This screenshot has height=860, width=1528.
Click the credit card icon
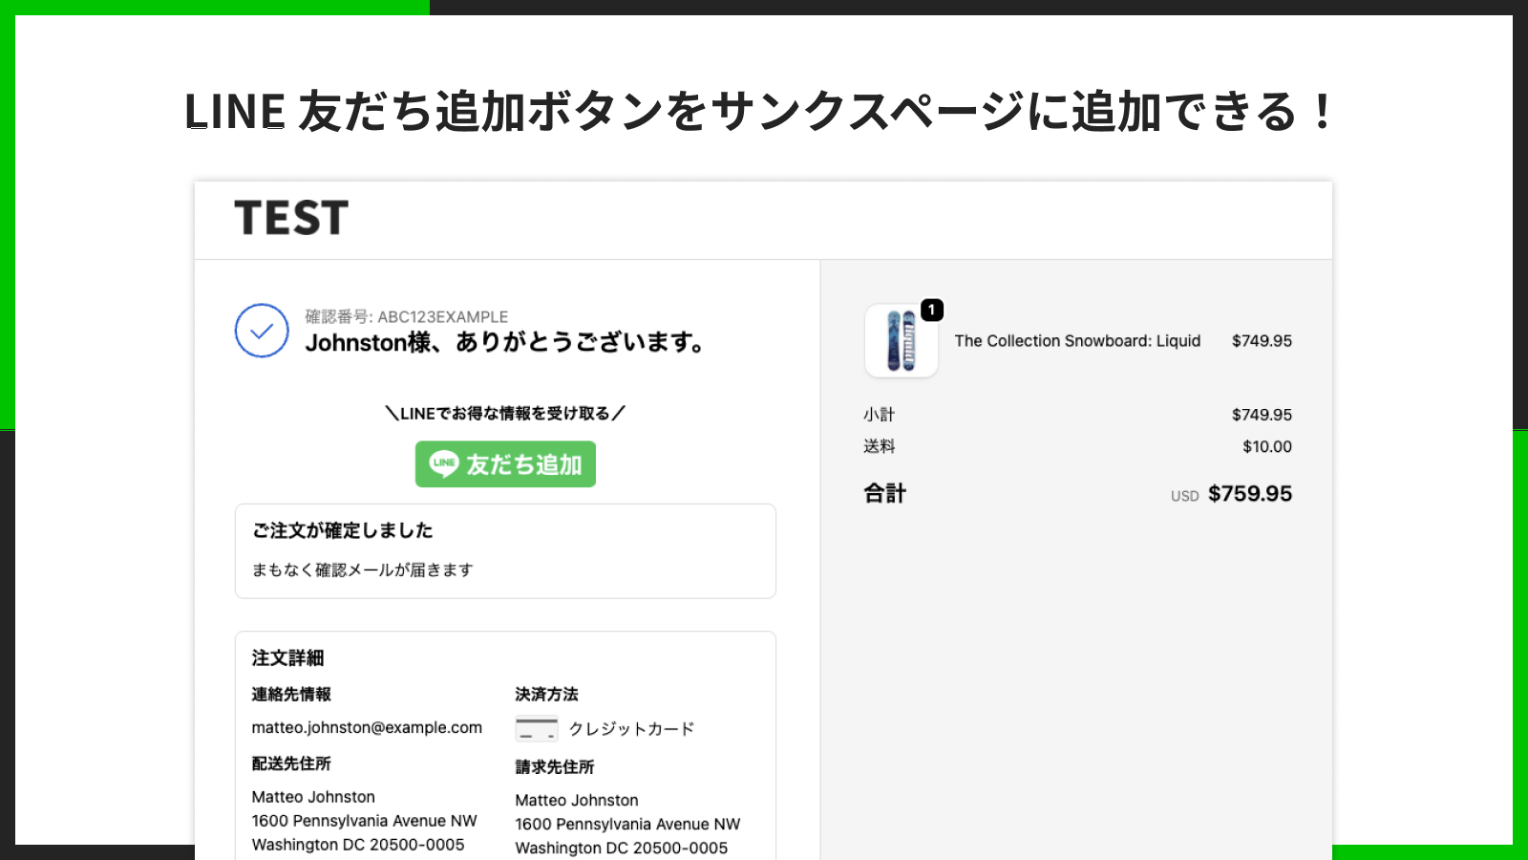[537, 729]
